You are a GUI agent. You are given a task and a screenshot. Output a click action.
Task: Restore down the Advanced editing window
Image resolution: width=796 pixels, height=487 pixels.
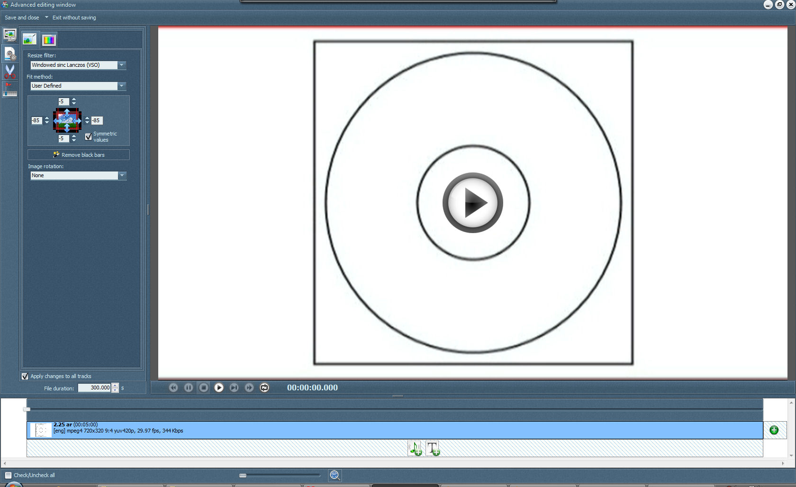point(779,5)
